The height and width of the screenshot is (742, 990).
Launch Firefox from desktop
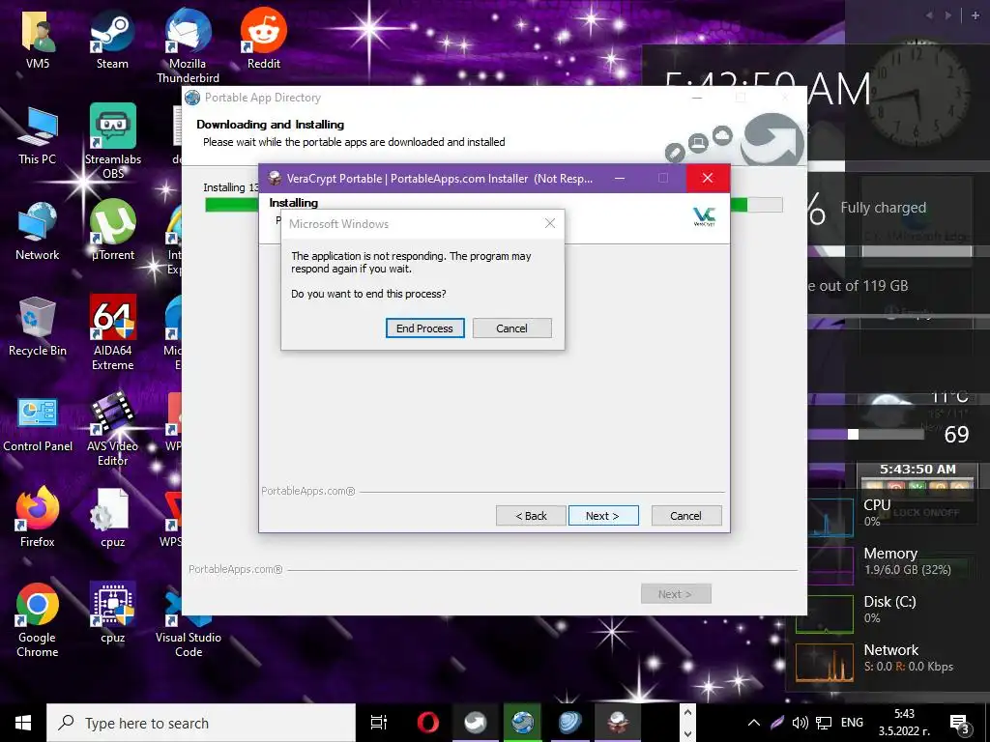[x=38, y=518]
